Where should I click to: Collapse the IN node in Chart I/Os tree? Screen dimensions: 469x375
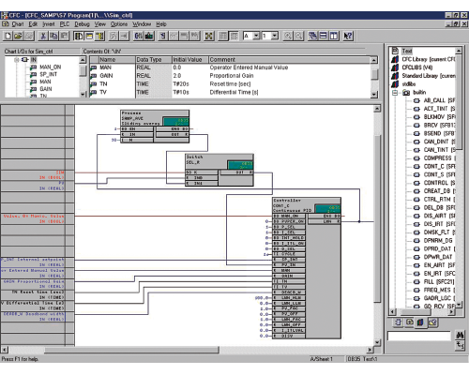17,60
